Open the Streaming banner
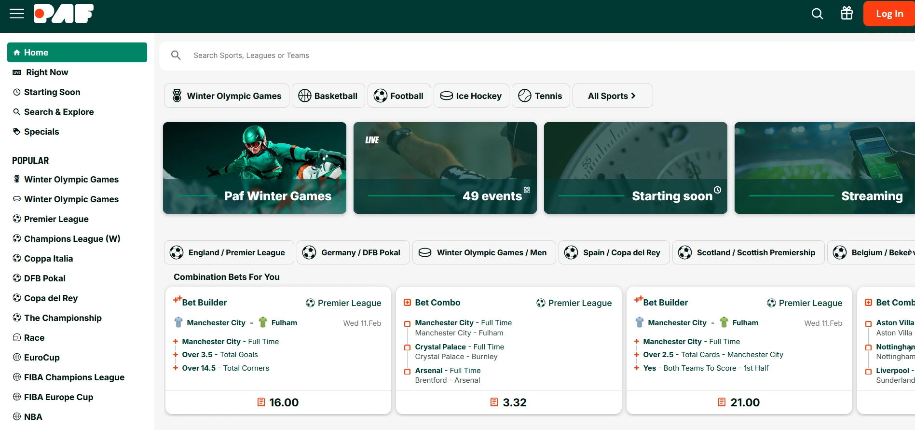 pyautogui.click(x=825, y=168)
